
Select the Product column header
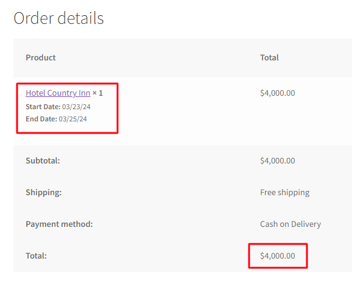(41, 57)
